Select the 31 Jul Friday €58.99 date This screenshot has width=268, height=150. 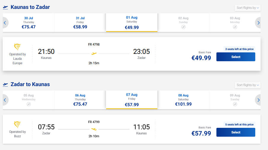[80, 22]
